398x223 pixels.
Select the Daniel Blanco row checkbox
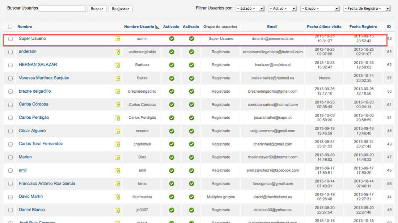pos(10,210)
